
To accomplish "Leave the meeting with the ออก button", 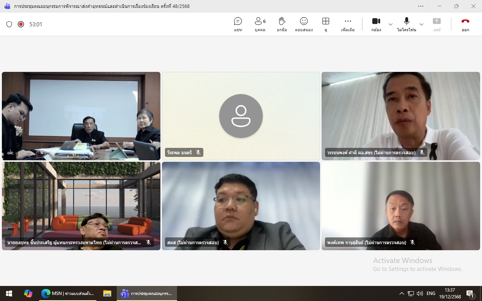I will point(465,24).
